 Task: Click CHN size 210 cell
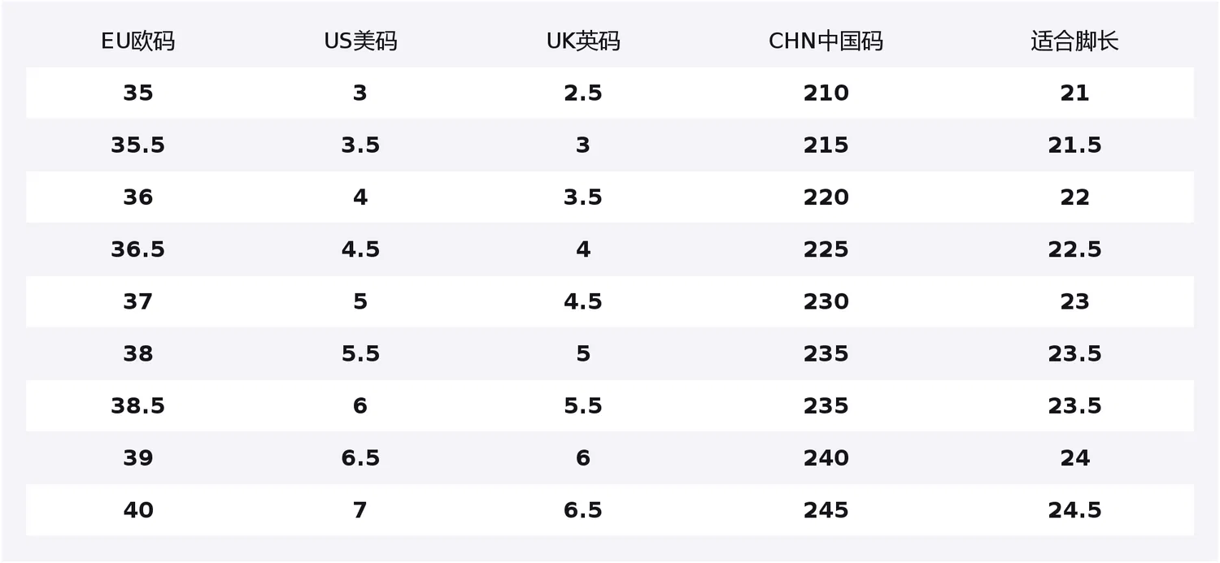[x=826, y=93]
